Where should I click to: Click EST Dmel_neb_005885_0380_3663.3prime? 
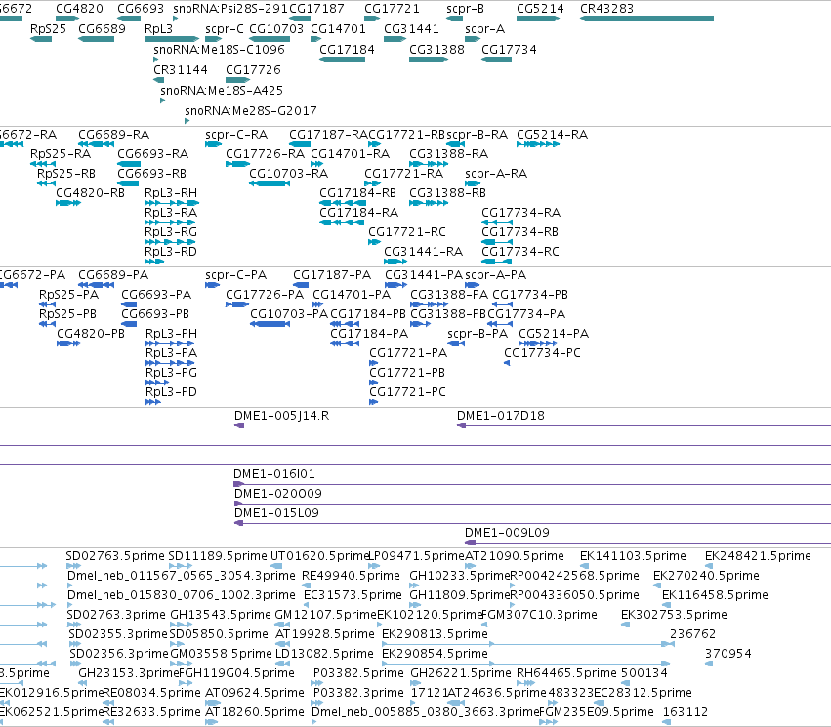314,722
